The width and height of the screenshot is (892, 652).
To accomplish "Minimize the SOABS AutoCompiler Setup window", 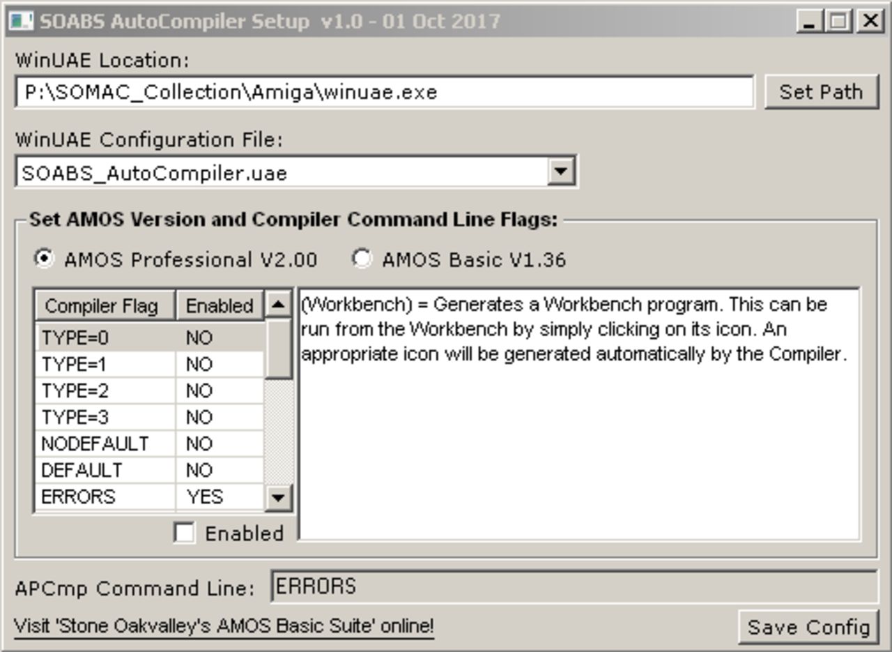I will coord(809,21).
